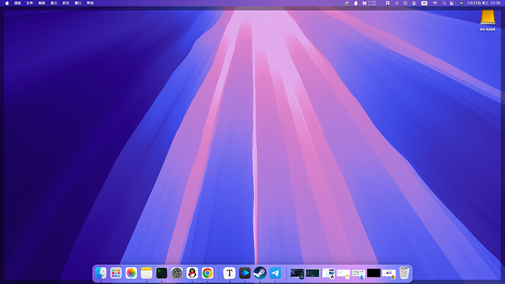Open the blue play-button app in Dock
This screenshot has width=505, height=284.
[x=244, y=273]
